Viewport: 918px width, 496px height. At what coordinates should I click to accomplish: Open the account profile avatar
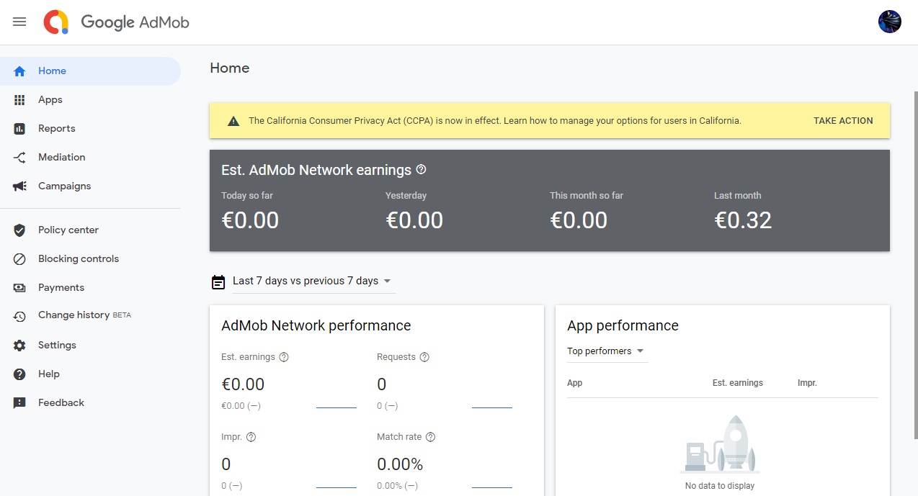point(890,22)
